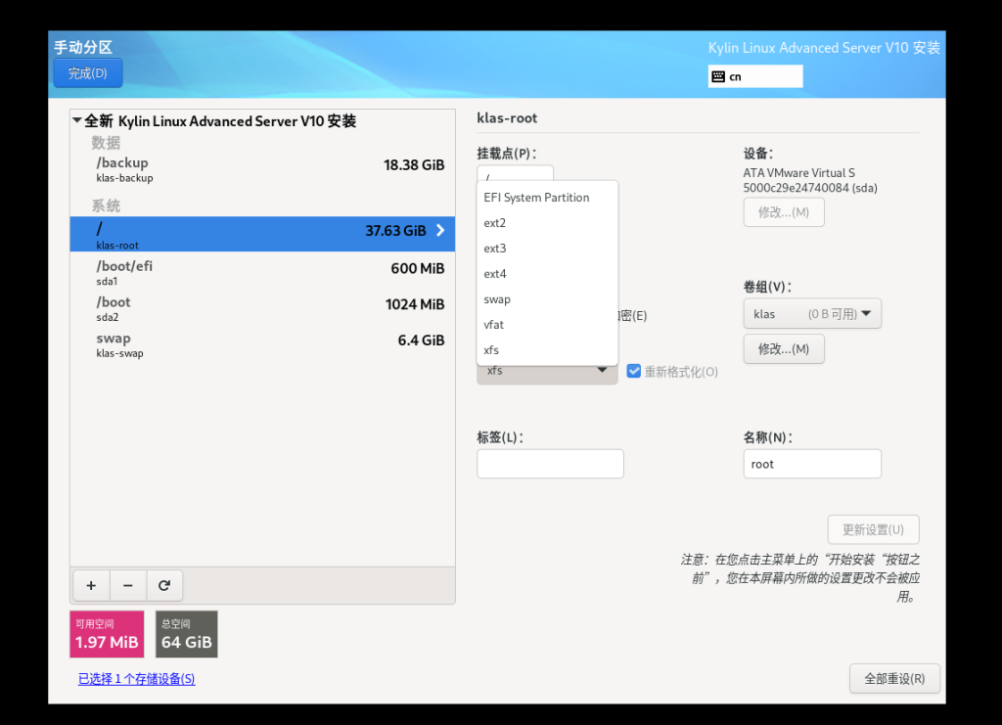Click the chevron on the klas-root row

click(440, 231)
